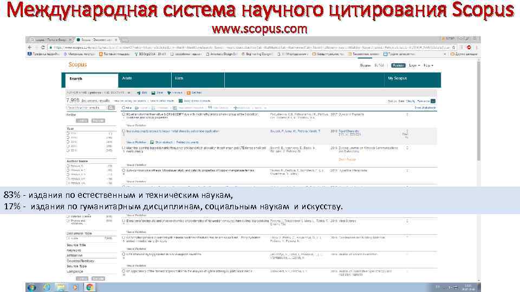520x292 pixels.
Task: Click the search-within-results magnifier button
Action: click(111, 108)
